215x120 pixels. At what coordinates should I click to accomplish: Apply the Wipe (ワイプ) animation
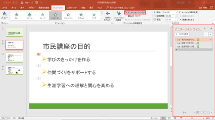94,16
